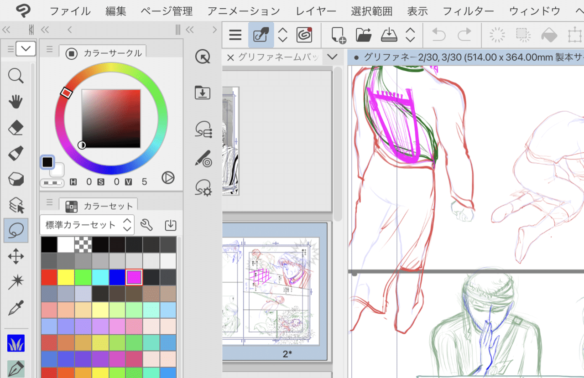The height and width of the screenshot is (378, 584).
Task: Open the Sub tool detail panel icon
Action: point(203,129)
